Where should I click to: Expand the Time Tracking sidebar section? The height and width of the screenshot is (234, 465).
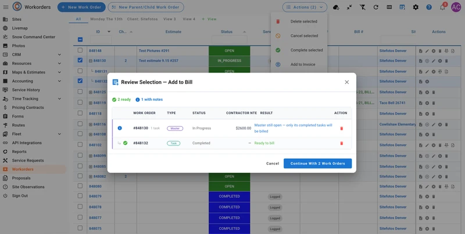60,98
